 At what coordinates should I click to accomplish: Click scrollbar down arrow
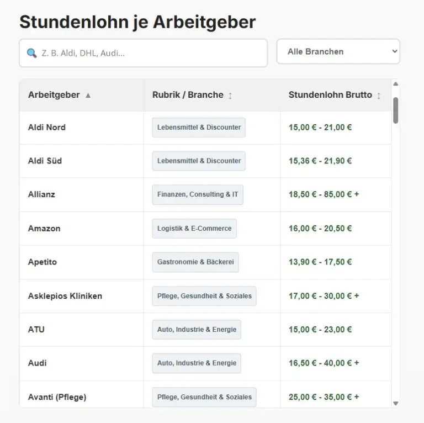pos(395,404)
